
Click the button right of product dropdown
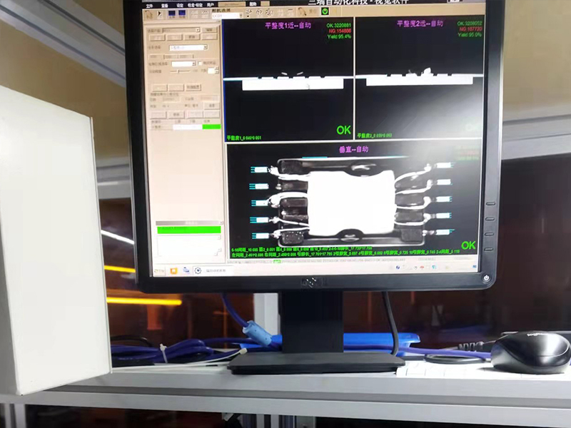pyautogui.click(x=209, y=30)
